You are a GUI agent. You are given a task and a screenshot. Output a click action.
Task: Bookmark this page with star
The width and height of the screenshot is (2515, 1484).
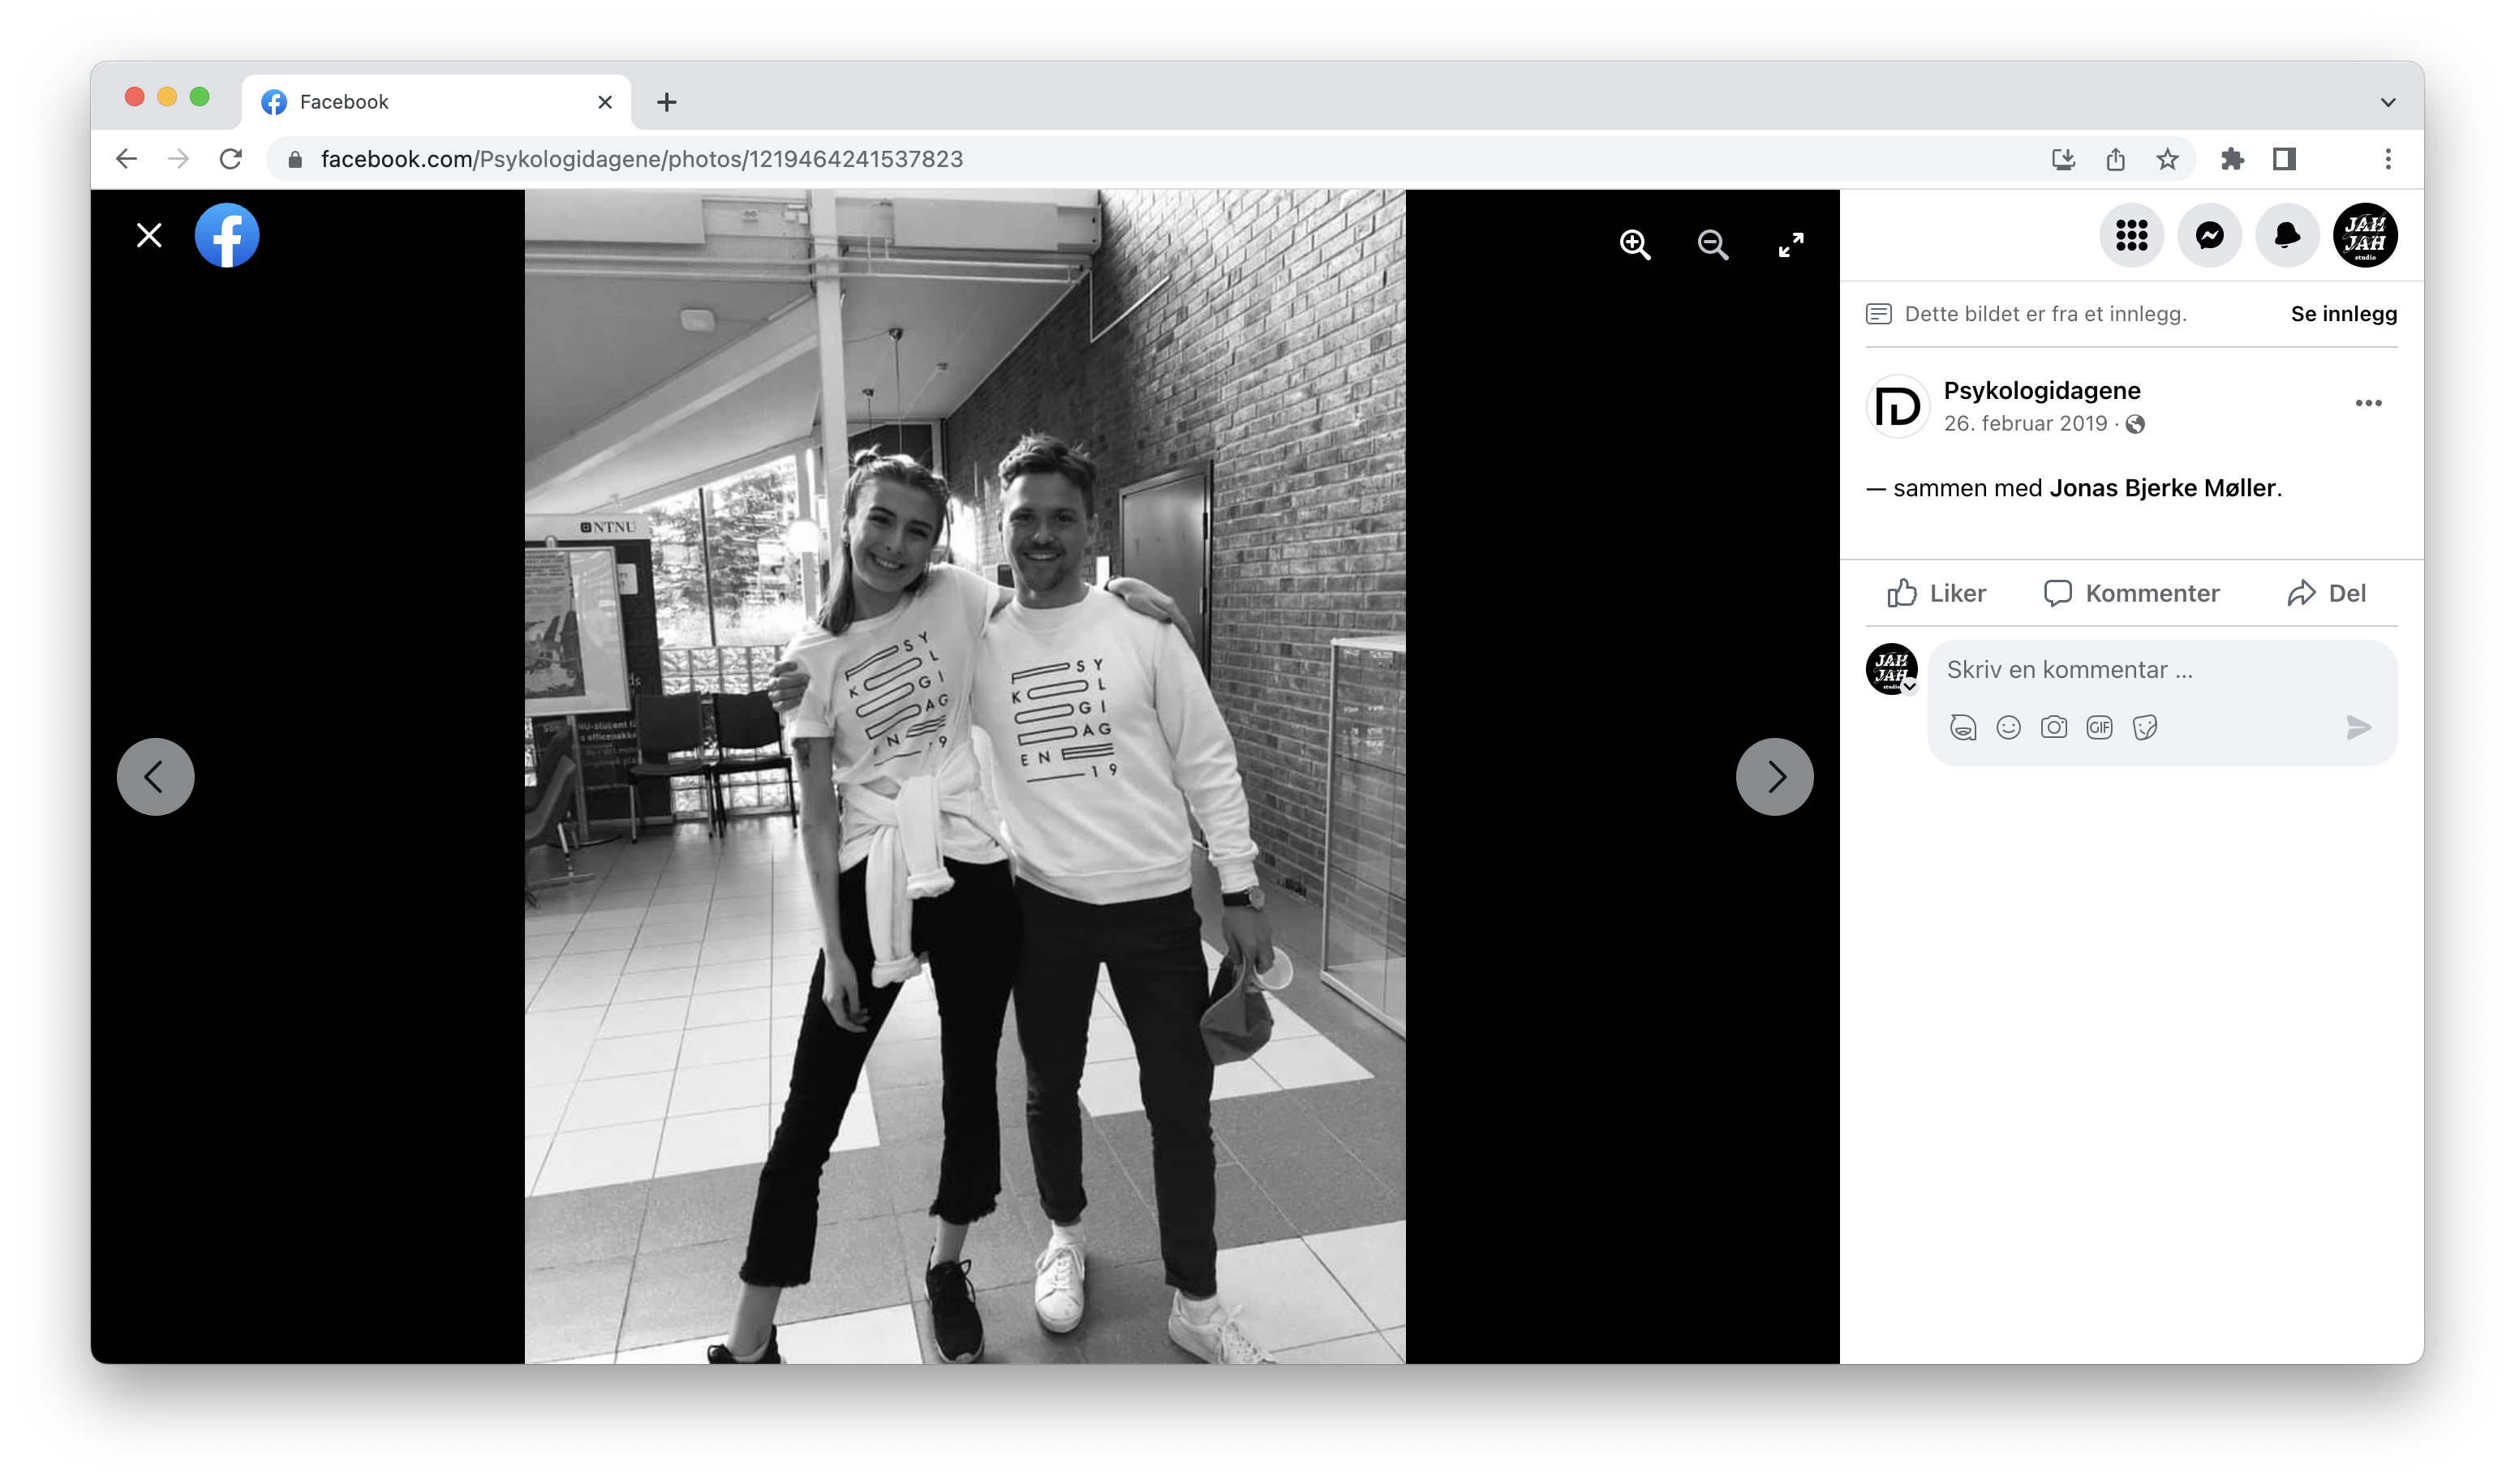2167,159
